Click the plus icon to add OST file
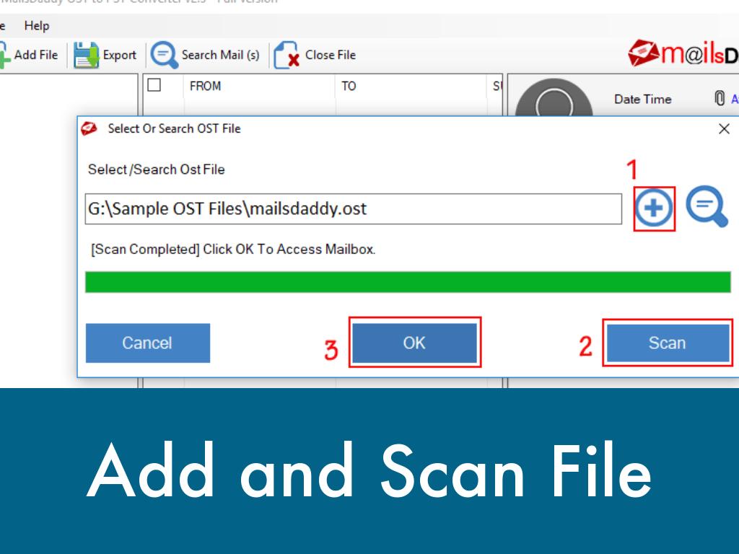Screen dimensions: 739x554 (655, 209)
